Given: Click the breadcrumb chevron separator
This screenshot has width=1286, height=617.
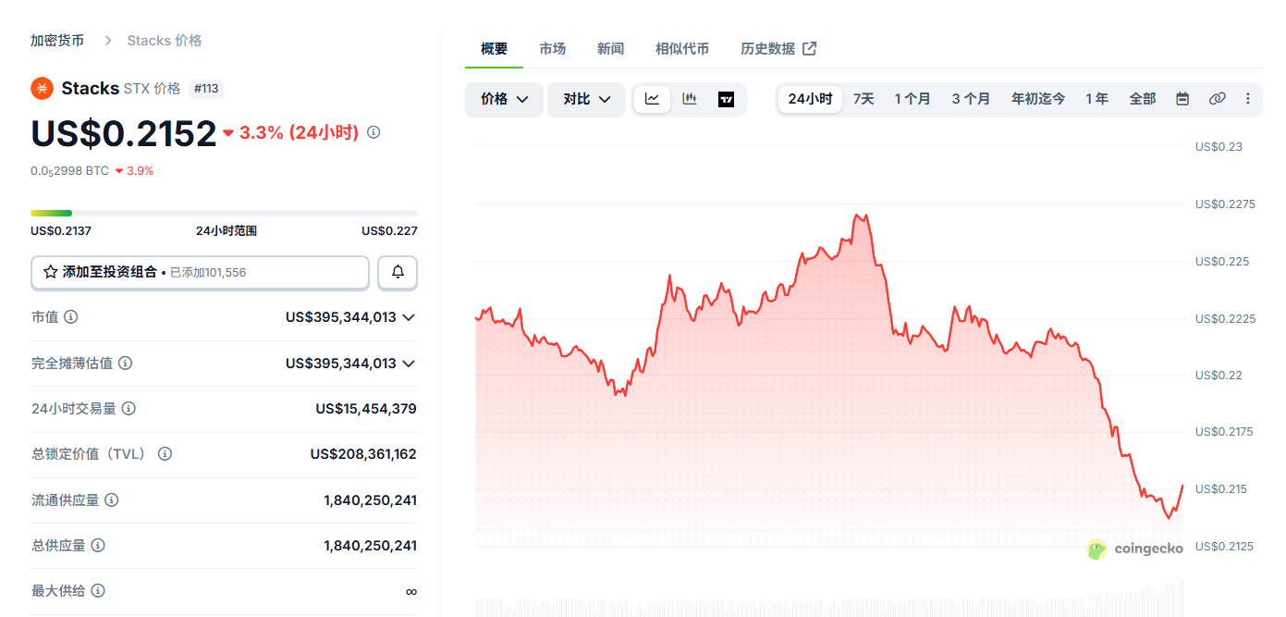Looking at the screenshot, I should pos(108,41).
